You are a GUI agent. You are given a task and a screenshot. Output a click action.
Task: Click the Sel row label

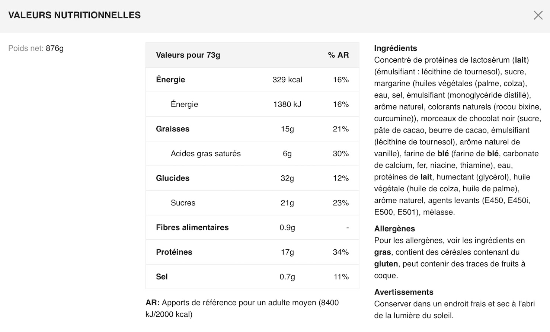pyautogui.click(x=162, y=277)
